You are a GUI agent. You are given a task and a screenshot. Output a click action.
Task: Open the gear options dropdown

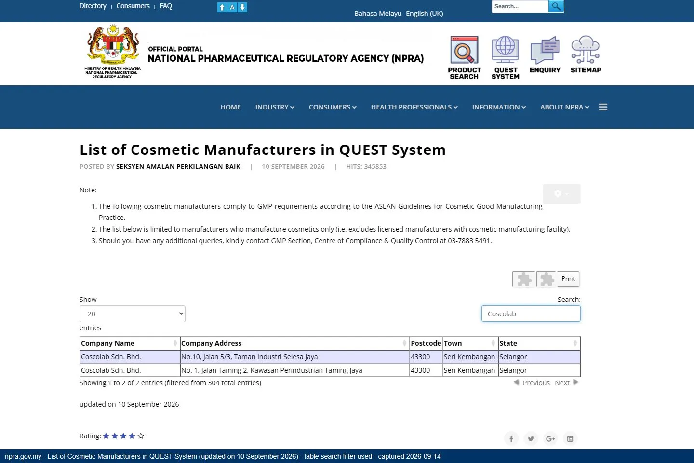(x=561, y=193)
